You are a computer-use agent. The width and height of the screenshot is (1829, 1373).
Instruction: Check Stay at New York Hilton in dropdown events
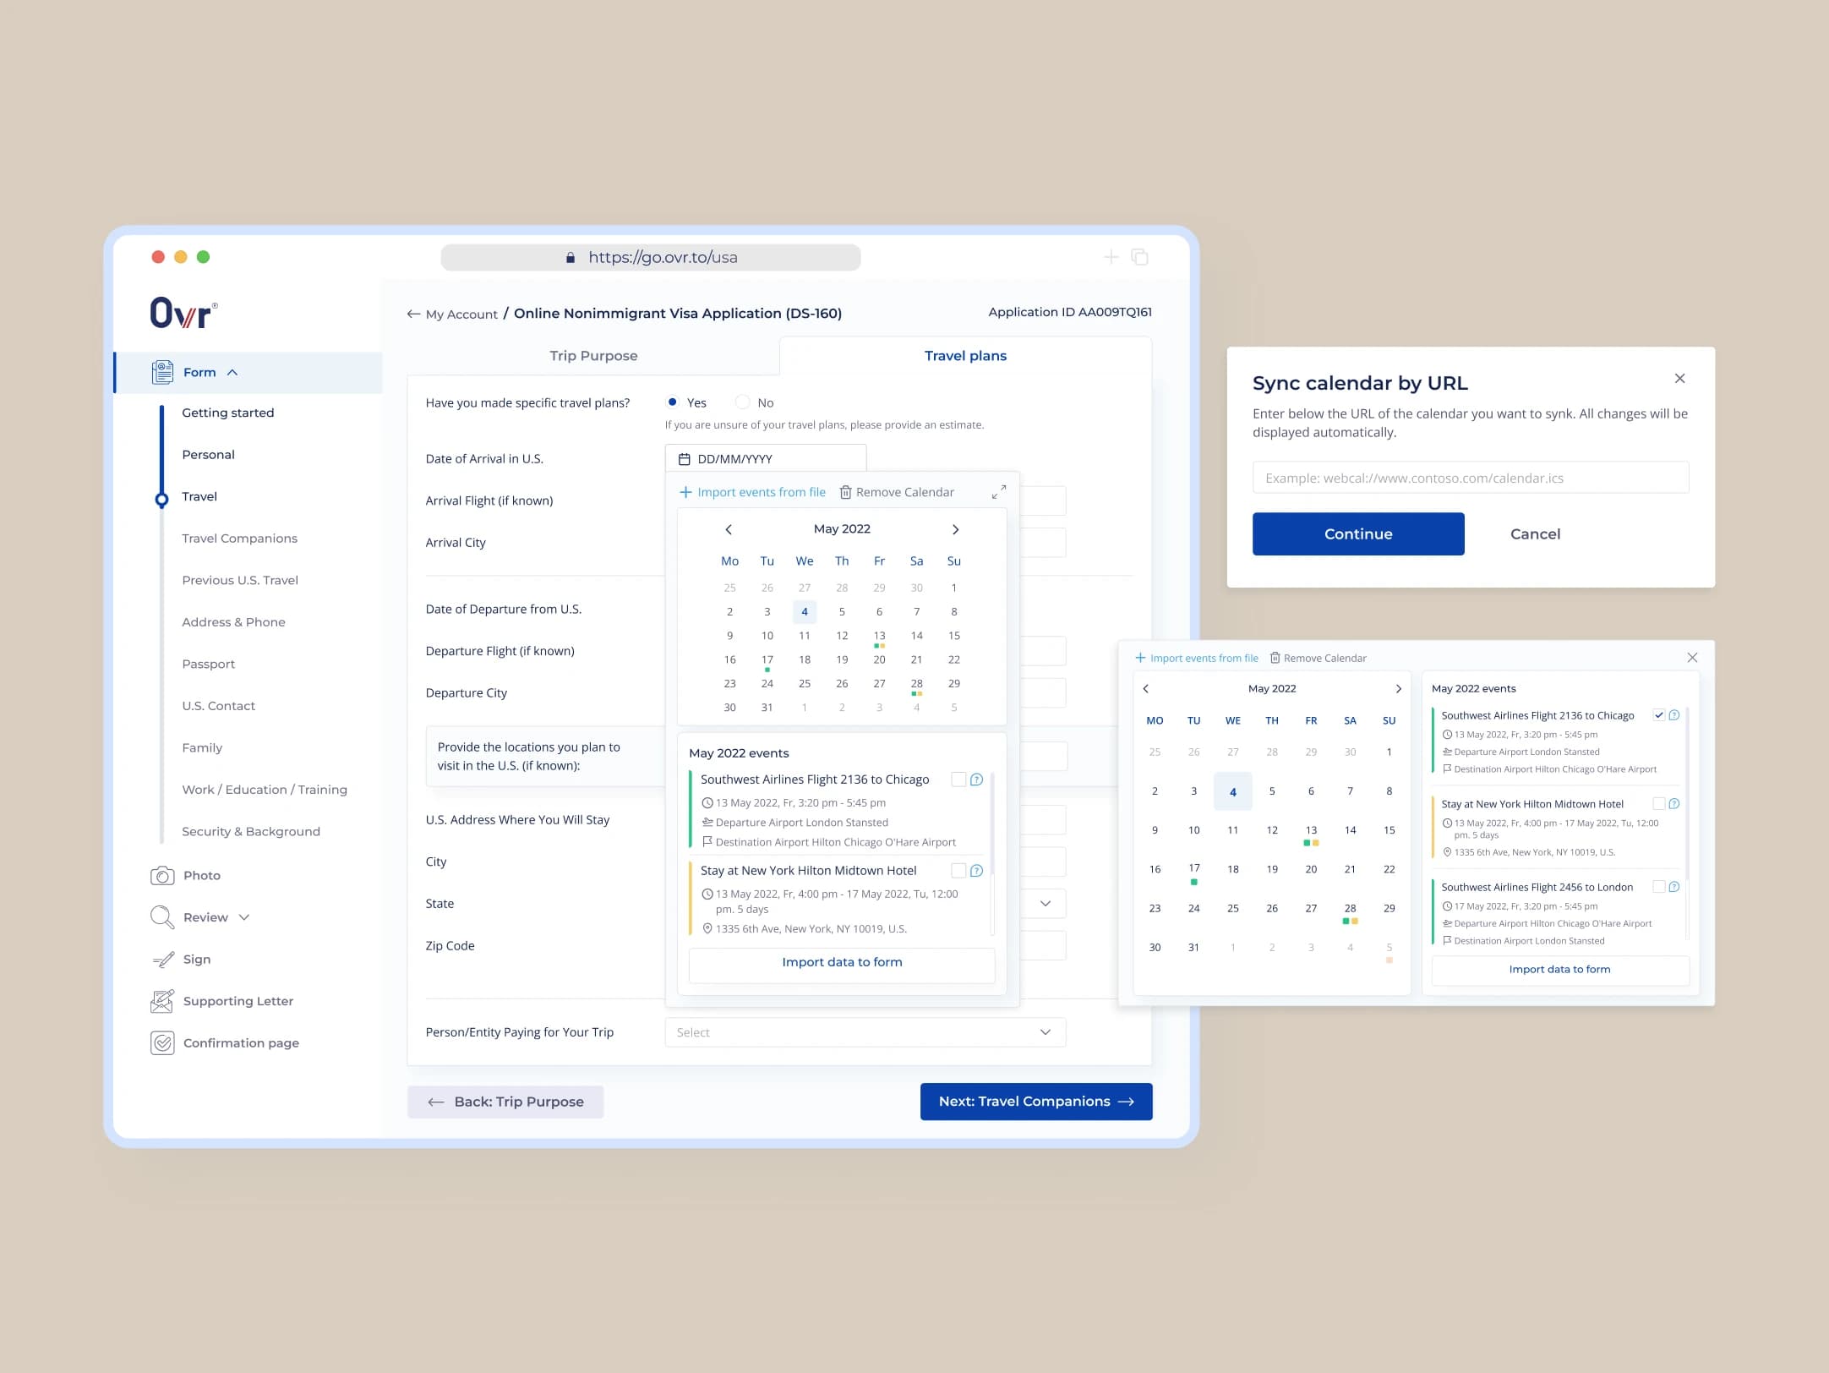958,871
